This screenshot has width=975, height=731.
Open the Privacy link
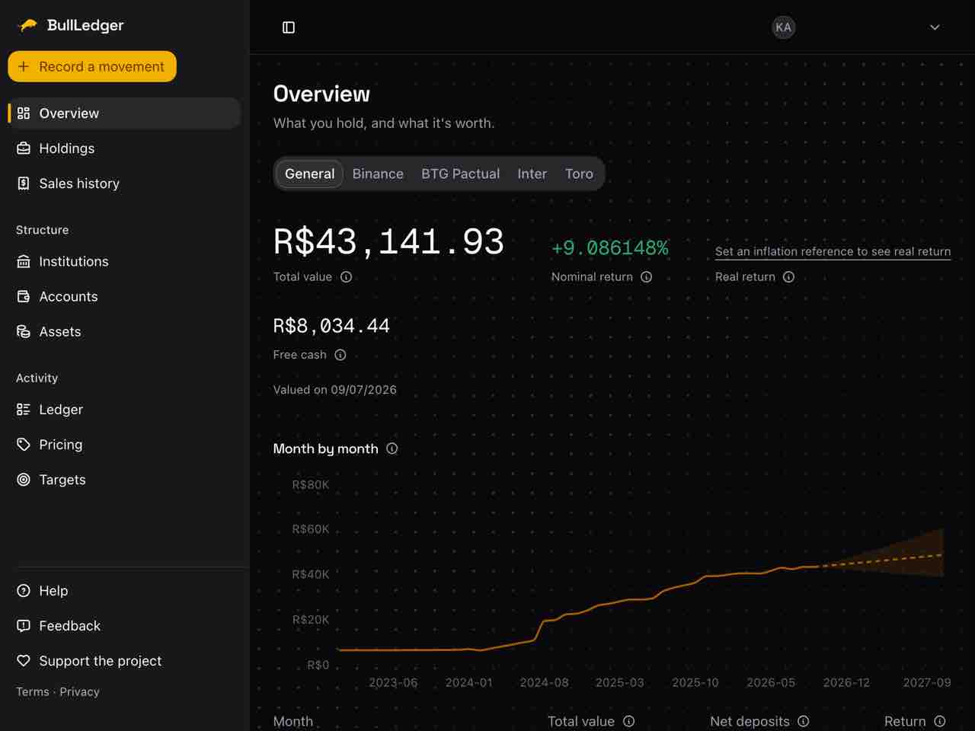tap(80, 691)
